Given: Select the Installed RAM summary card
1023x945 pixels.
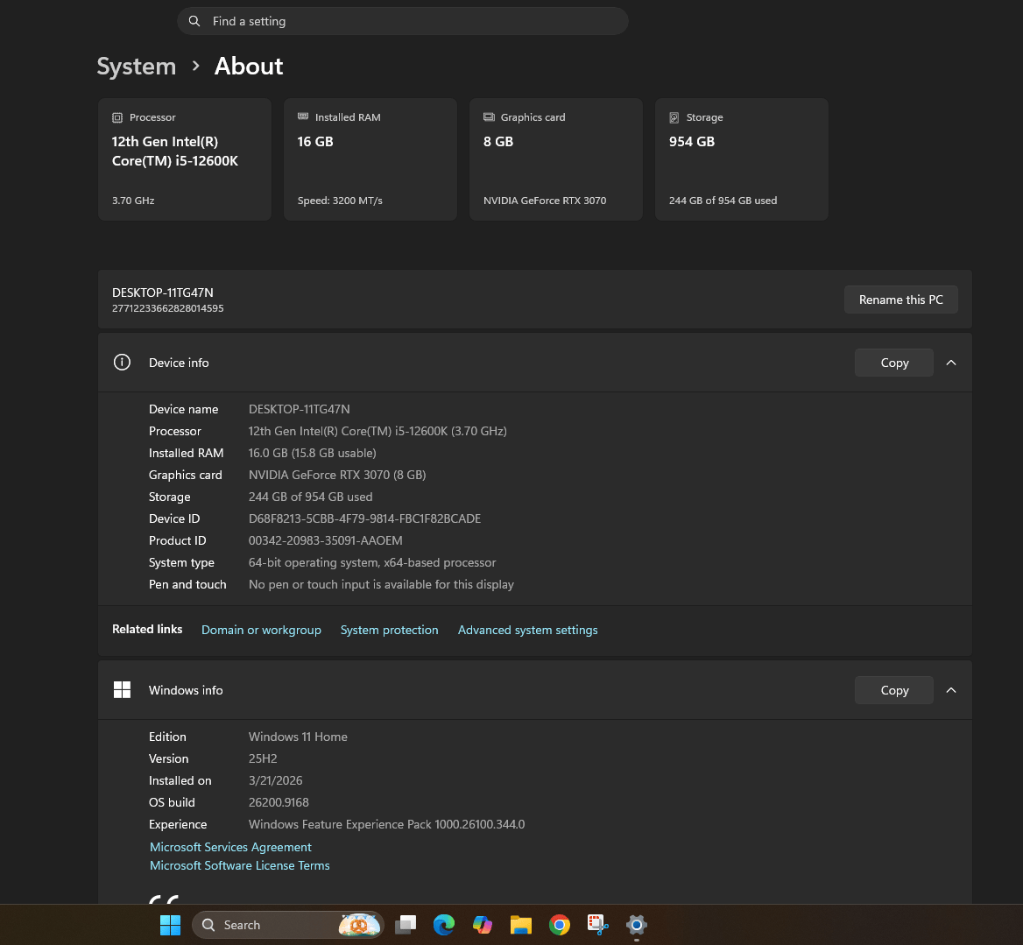Looking at the screenshot, I should (370, 159).
